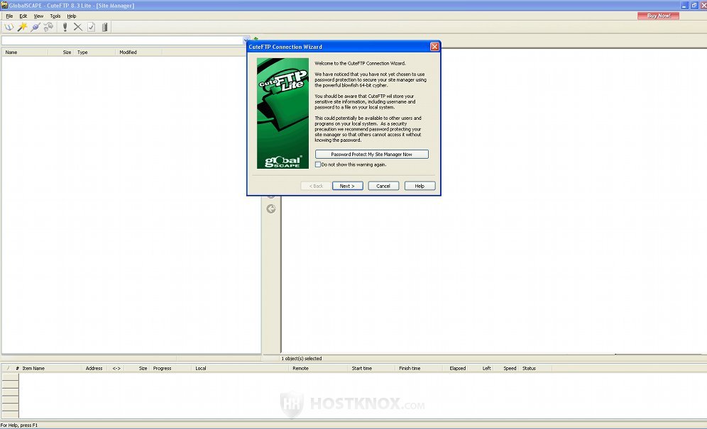Click the checkmark document toolbar icon
Viewport: 707px width, 429px height.
[x=91, y=27]
